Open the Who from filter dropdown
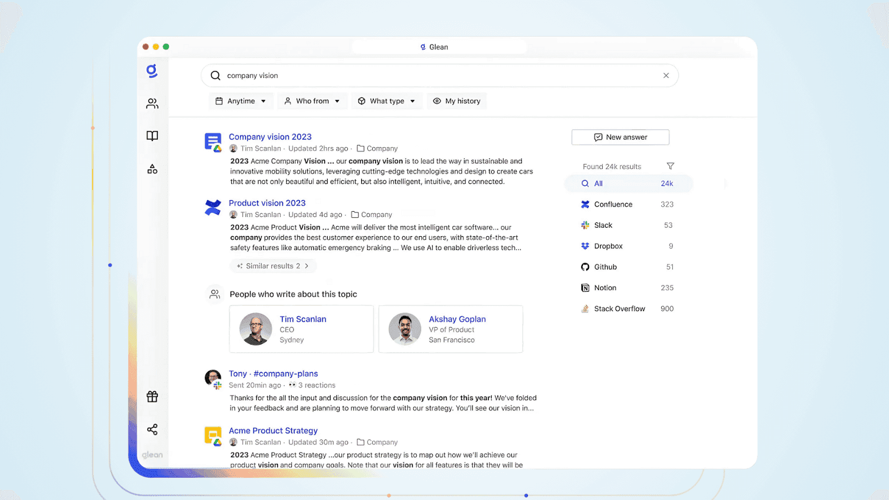 pos(312,101)
